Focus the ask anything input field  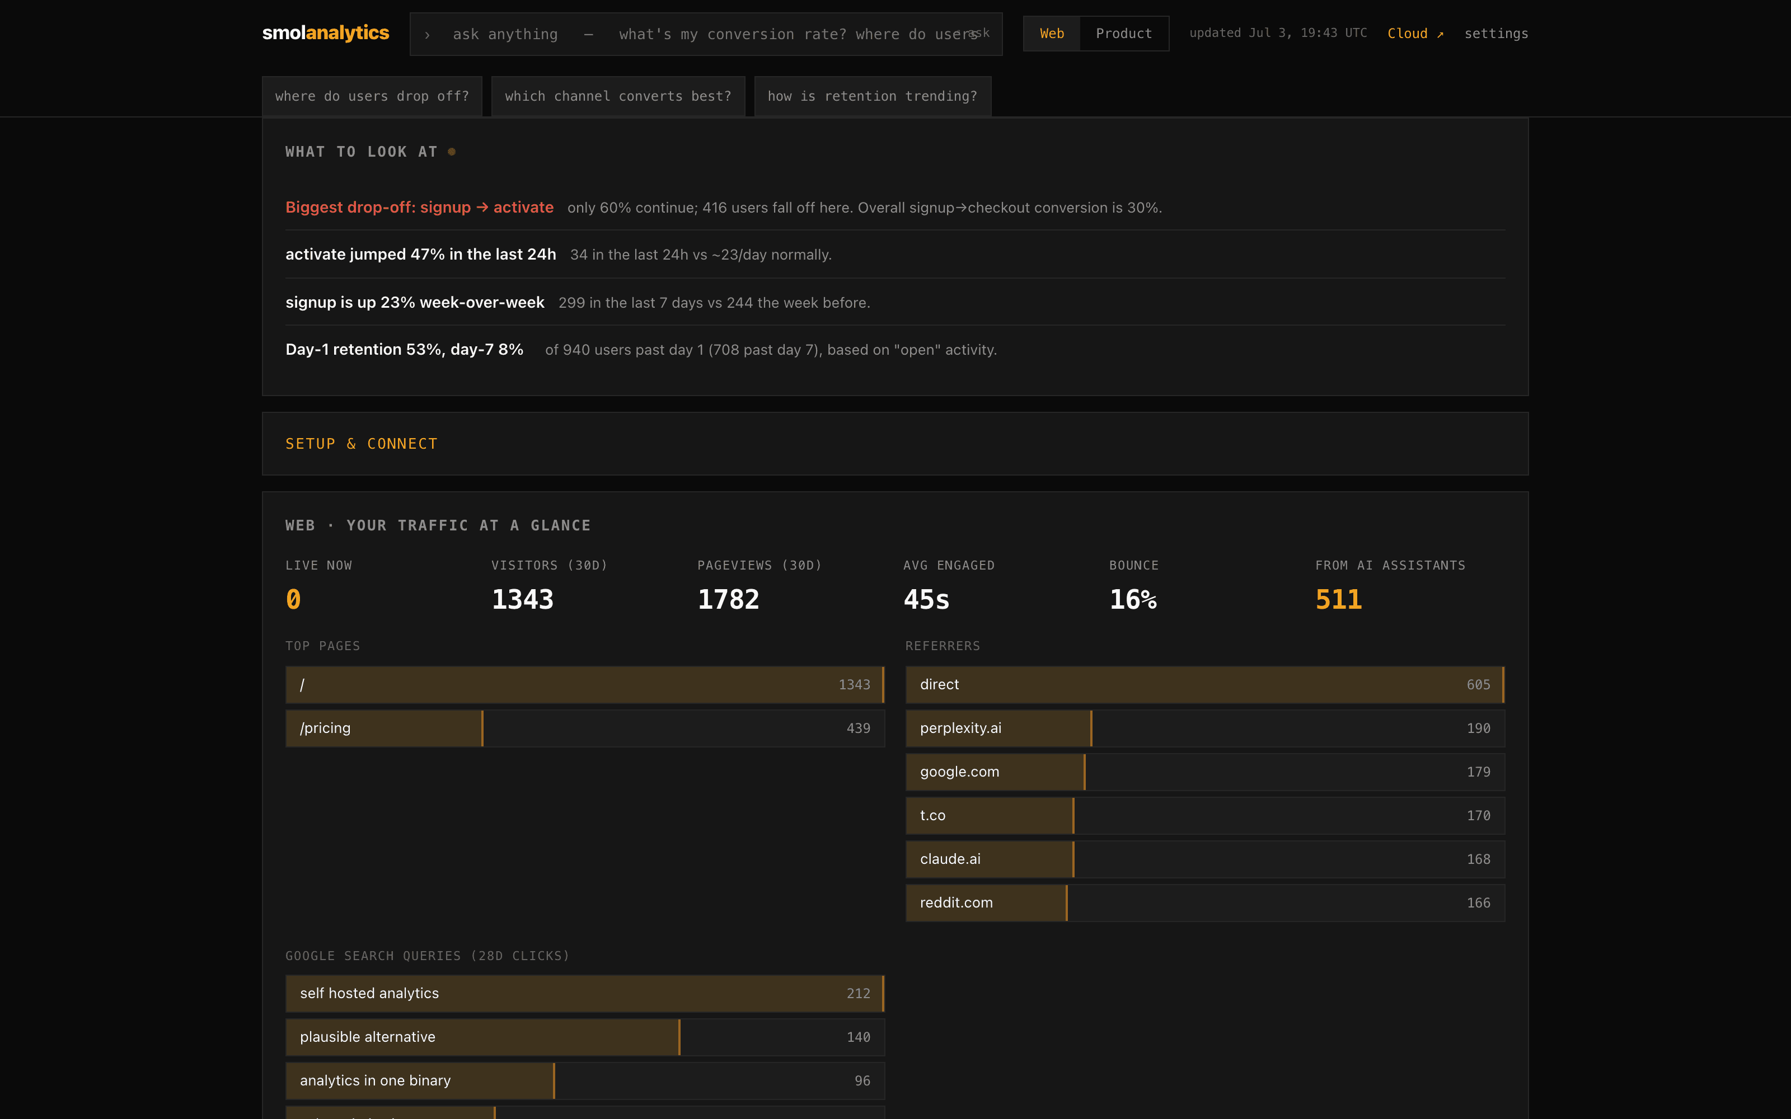click(705, 34)
